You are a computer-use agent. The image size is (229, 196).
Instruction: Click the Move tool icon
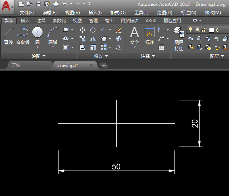(x=83, y=30)
